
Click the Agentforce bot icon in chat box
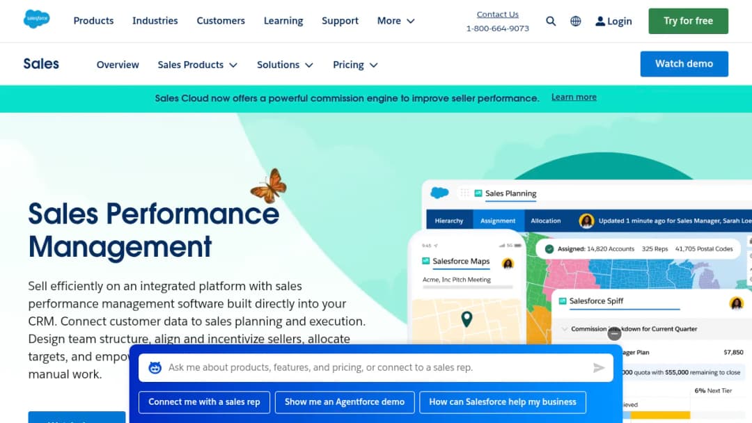pos(155,367)
